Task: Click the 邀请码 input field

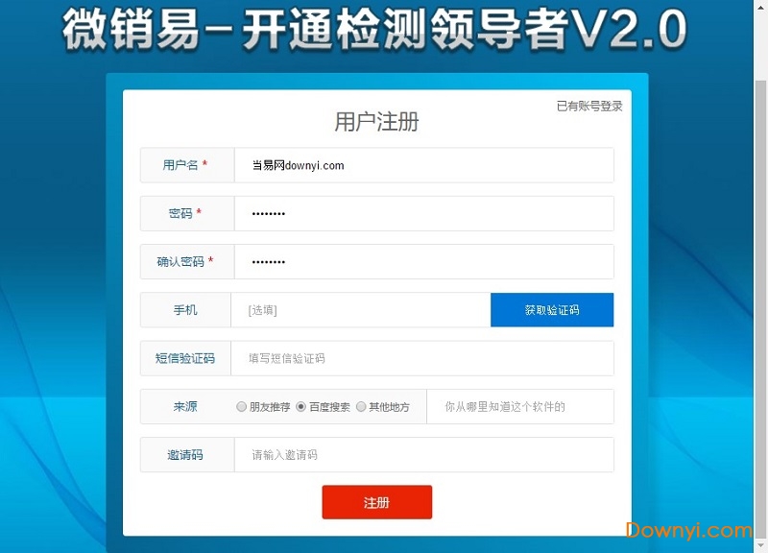Action: (423, 455)
